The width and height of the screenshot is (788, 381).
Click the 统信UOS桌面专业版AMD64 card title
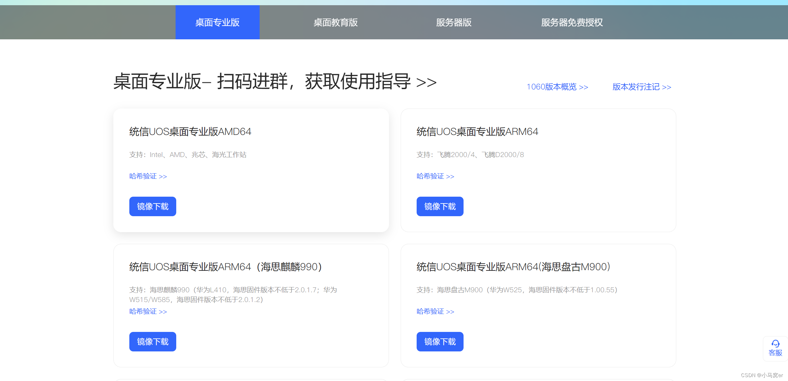coord(190,132)
